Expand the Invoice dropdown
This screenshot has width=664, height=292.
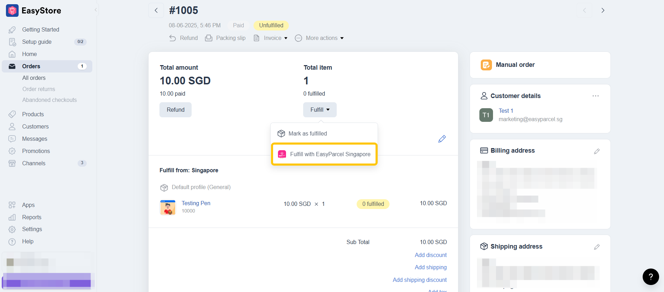coord(270,38)
